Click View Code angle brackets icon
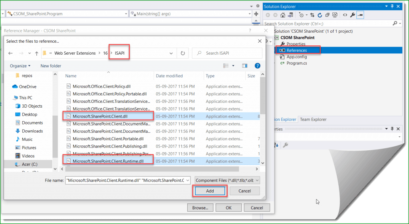This screenshot has height=224, width=409. click(345, 15)
